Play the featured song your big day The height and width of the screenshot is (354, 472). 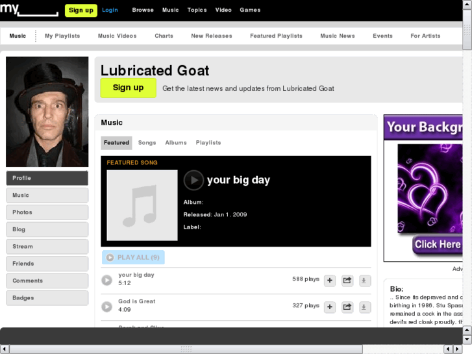click(x=193, y=180)
